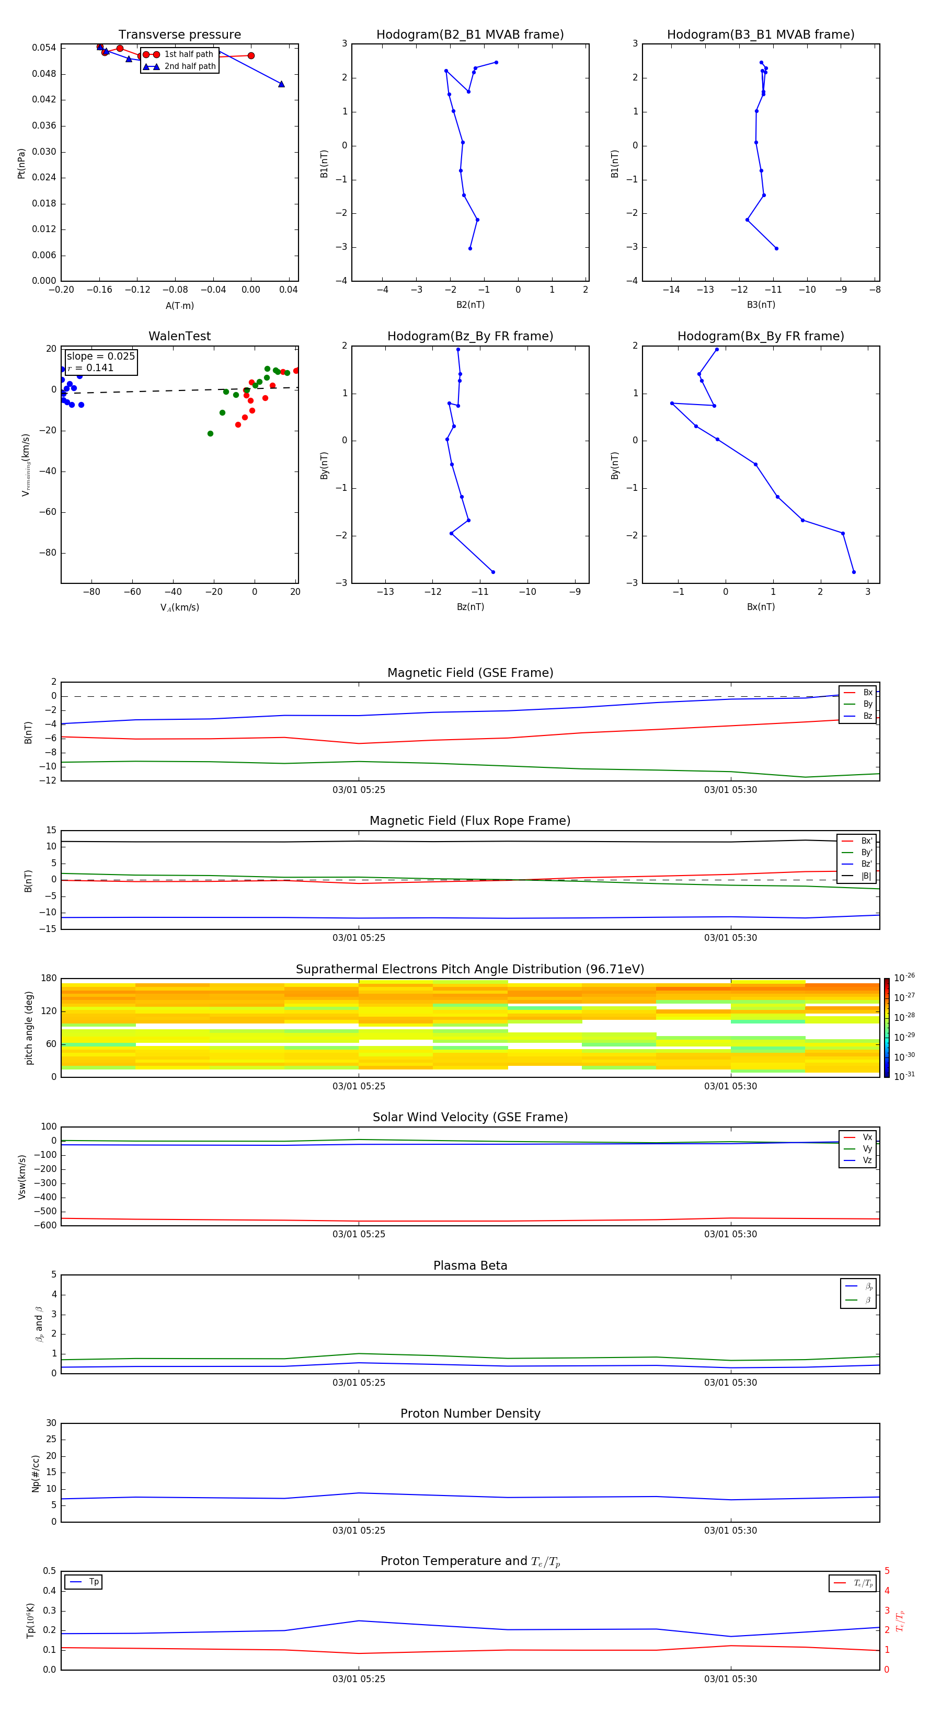941x1725 pixels.
Task: Click the "Hodogram(B3_B1 MVAB frame)" title
Action: tap(761, 35)
